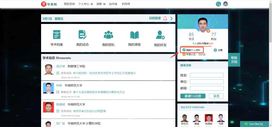Open 站内信 in the top navigation

tap(113, 4)
